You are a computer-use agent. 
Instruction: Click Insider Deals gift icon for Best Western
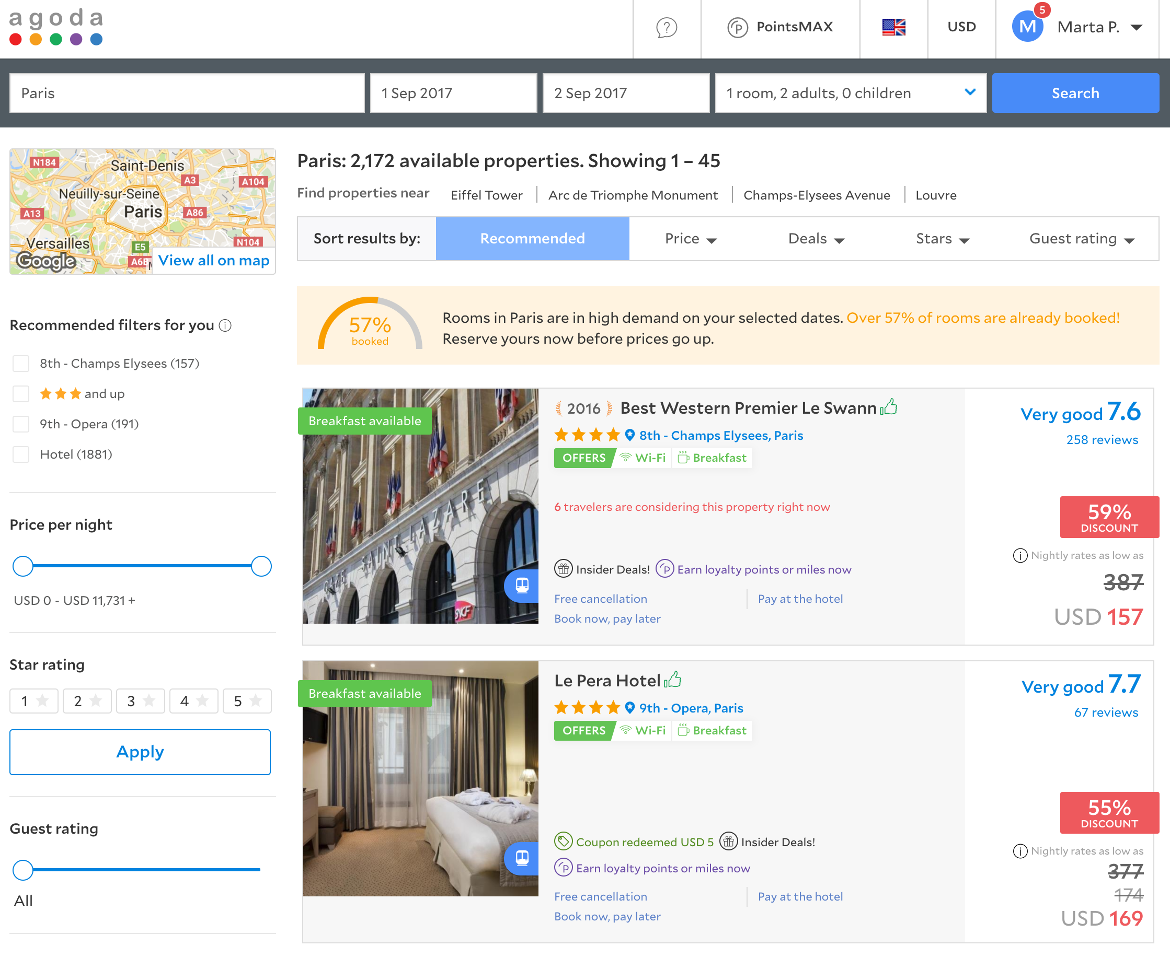563,568
